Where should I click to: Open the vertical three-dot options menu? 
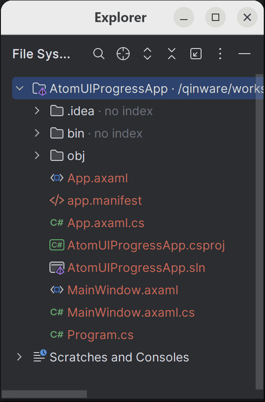[x=220, y=54]
